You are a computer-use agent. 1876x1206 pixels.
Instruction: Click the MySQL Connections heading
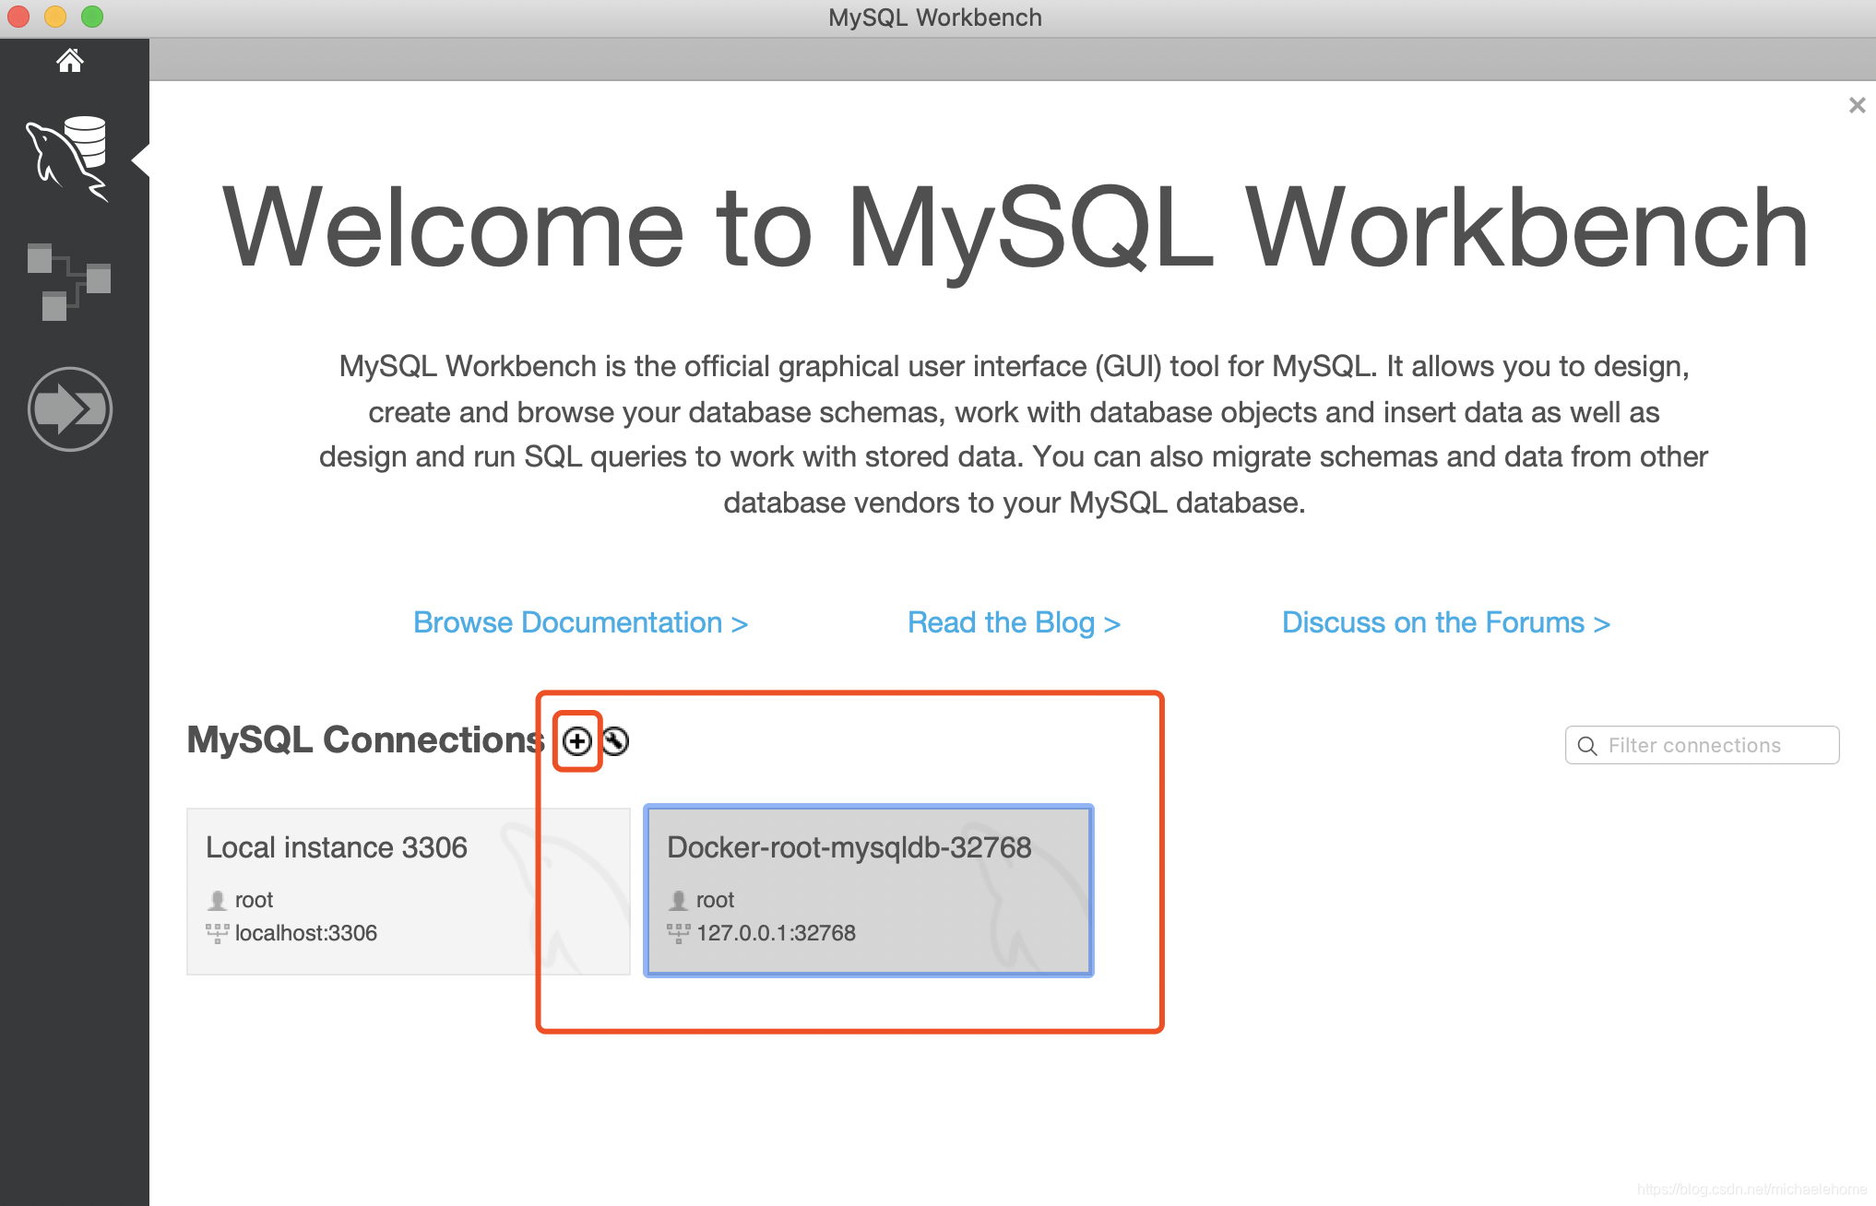pos(365,740)
